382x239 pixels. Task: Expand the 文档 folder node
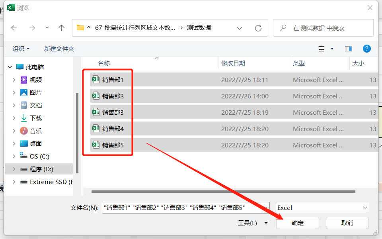[14, 105]
